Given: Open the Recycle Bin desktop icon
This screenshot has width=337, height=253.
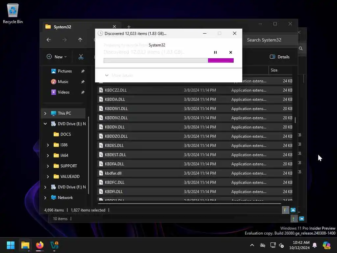Looking at the screenshot, I should coord(13,13).
